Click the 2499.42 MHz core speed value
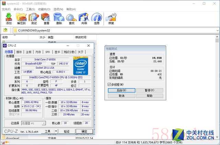Image resolution: width=220 pixels, height=145 pixels. (x=31, y=102)
